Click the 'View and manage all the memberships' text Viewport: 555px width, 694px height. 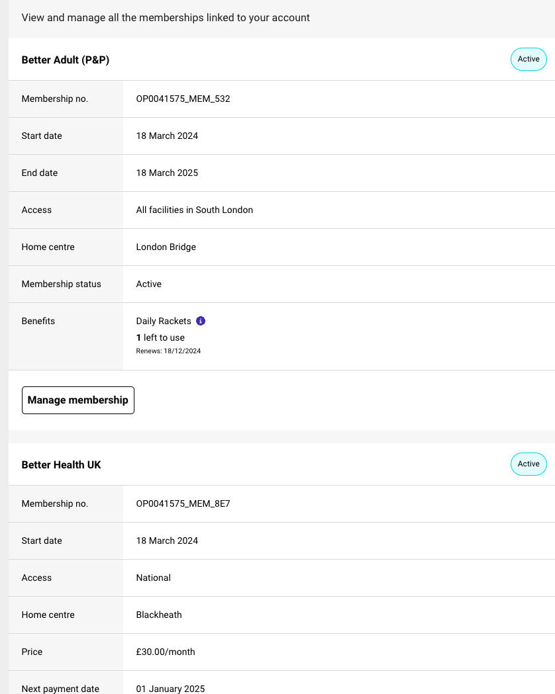click(166, 18)
